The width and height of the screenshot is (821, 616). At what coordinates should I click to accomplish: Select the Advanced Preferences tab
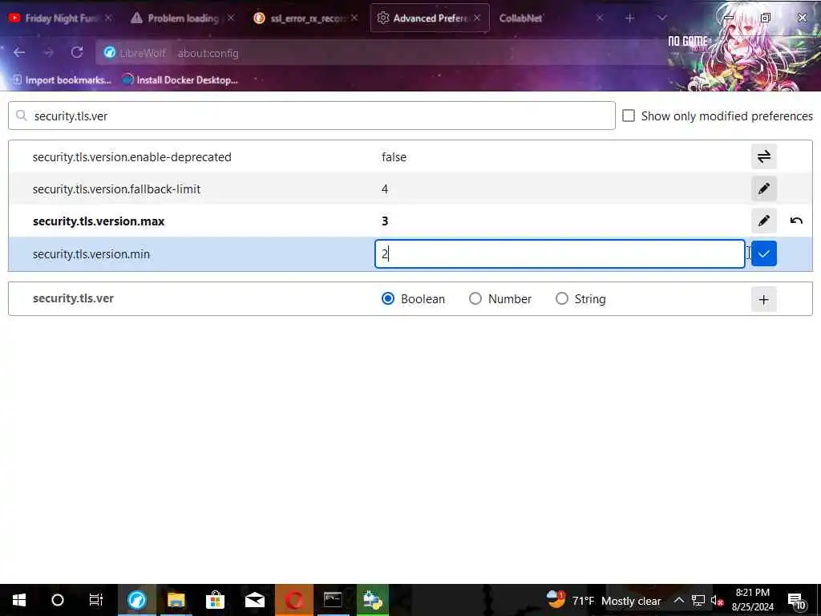(430, 18)
